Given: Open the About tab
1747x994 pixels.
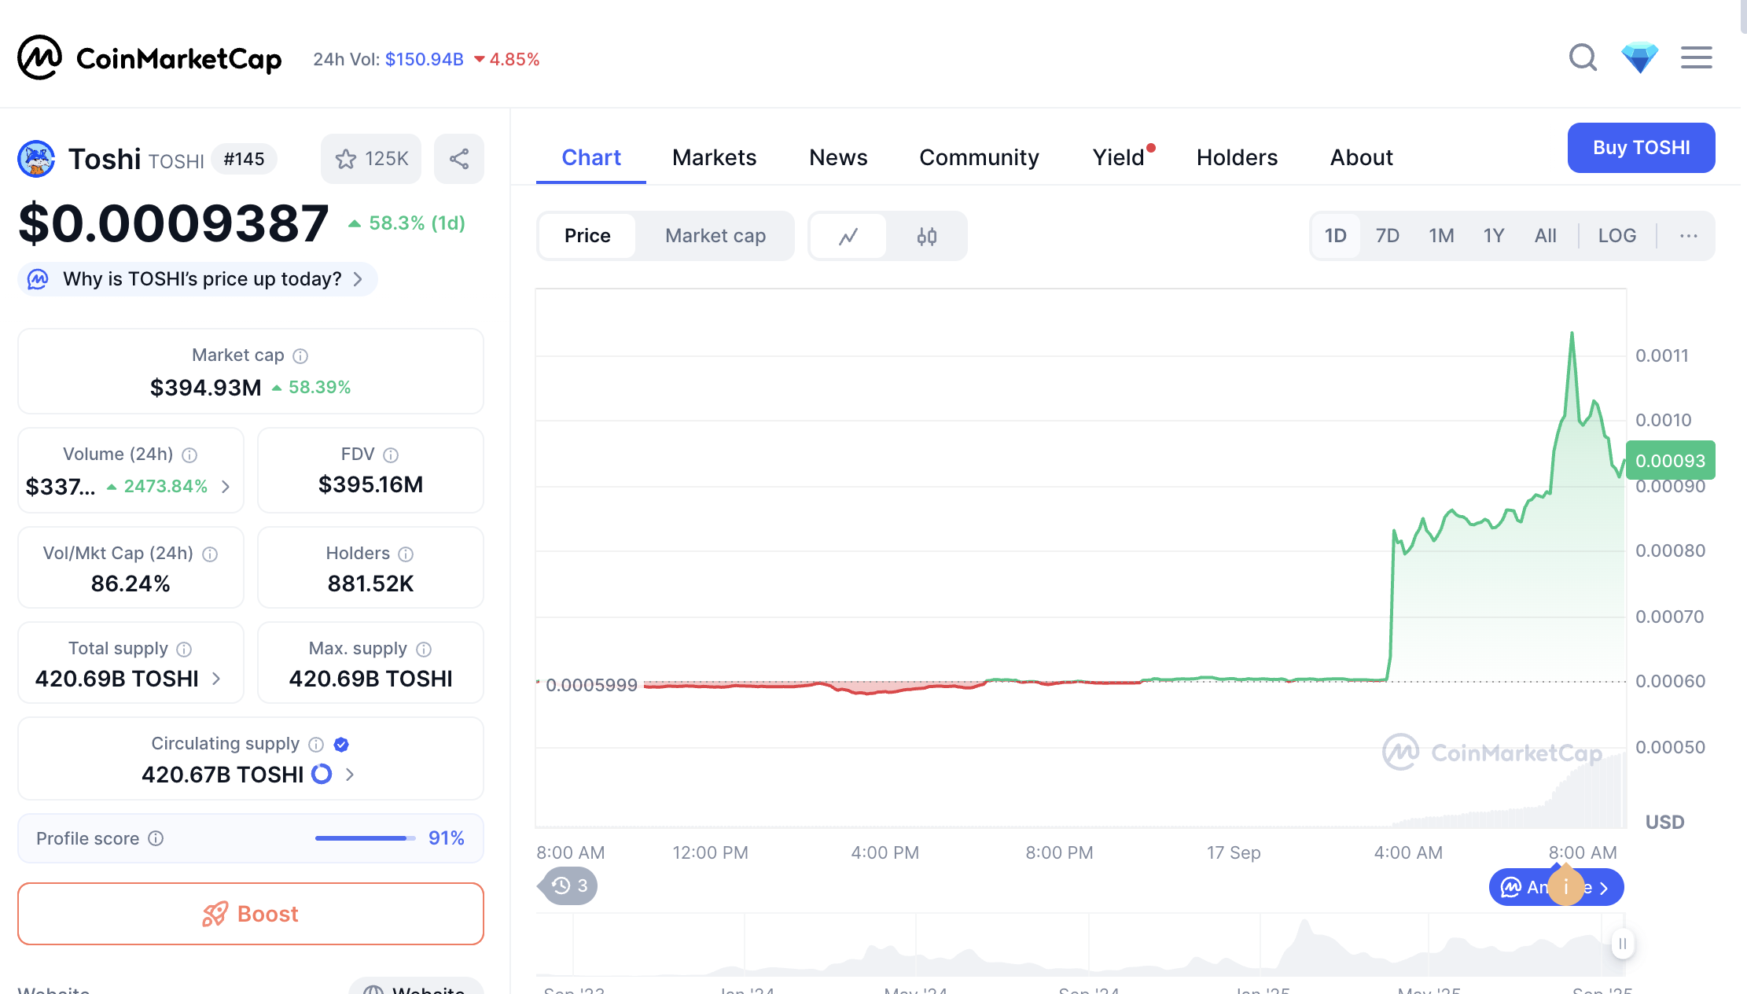Looking at the screenshot, I should pos(1361,157).
